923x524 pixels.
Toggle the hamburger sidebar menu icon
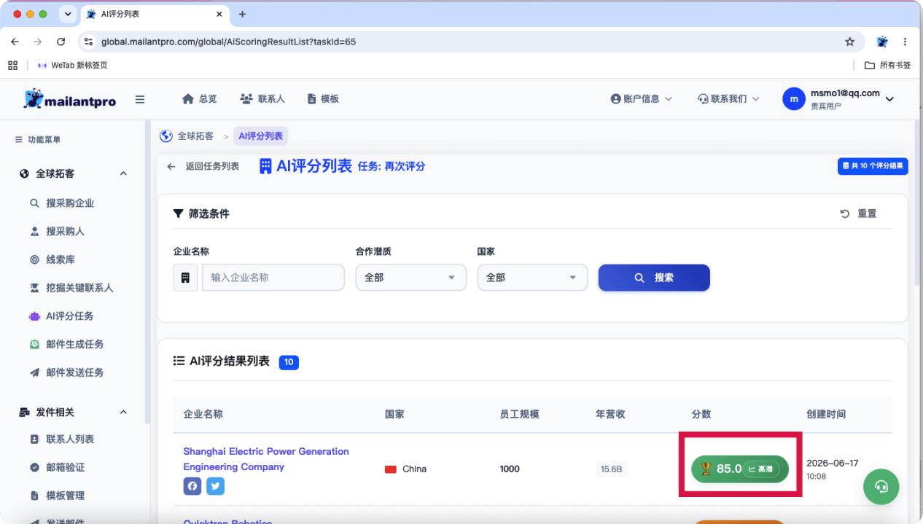(x=139, y=99)
